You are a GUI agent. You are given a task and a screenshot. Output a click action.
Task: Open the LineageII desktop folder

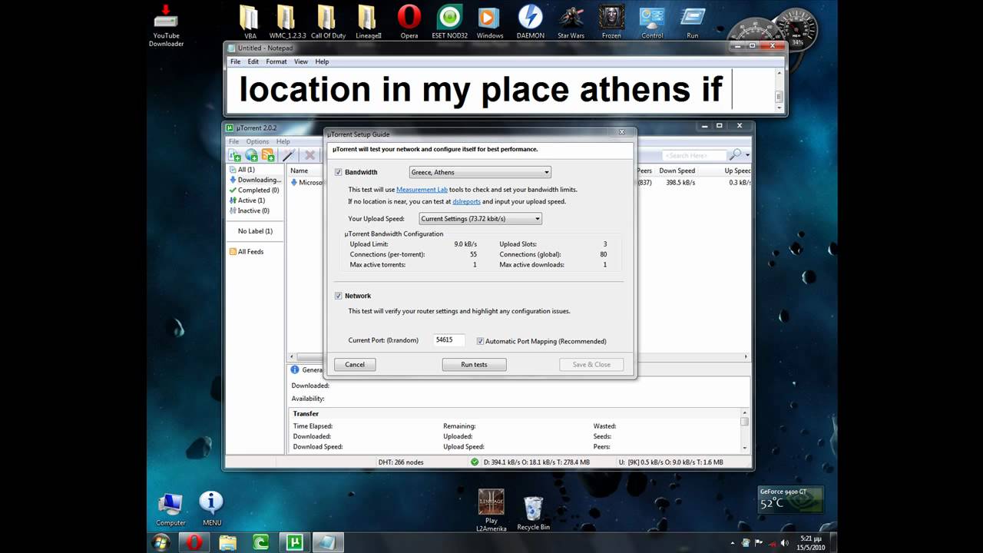368,22
